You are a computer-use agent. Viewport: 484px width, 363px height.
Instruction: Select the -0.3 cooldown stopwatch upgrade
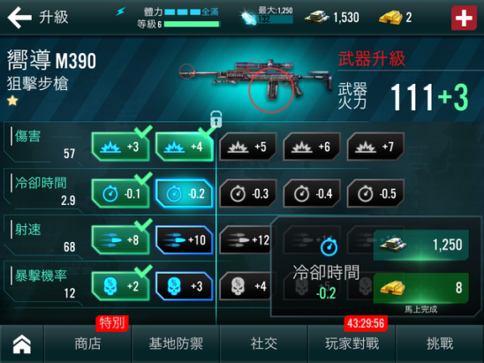pyautogui.click(x=247, y=193)
